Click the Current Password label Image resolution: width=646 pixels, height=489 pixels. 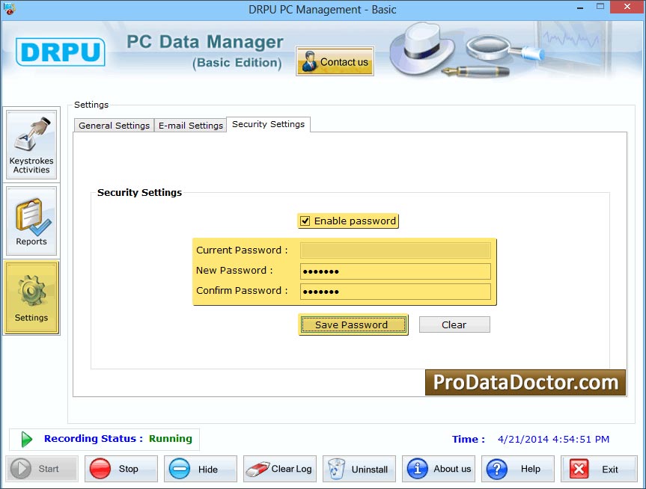click(242, 250)
